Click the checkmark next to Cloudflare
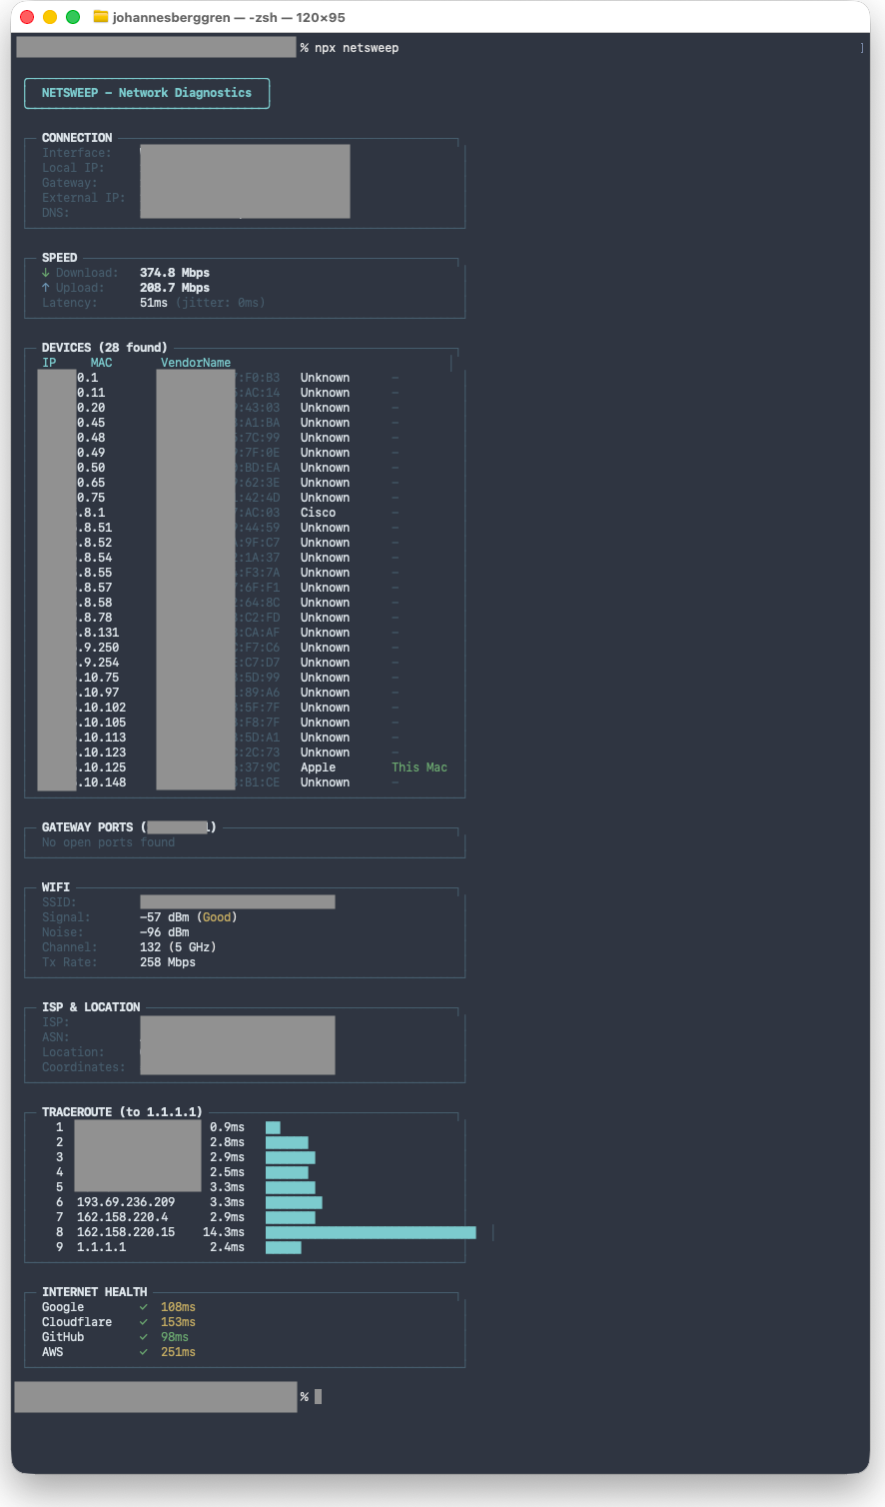 144,1322
